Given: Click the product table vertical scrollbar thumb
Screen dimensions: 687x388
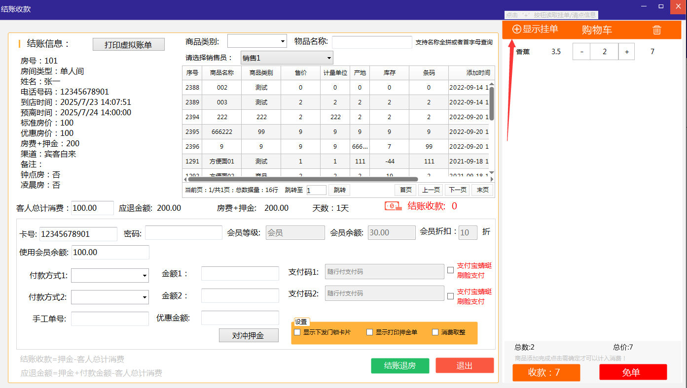Looking at the screenshot, I should coord(492,102).
